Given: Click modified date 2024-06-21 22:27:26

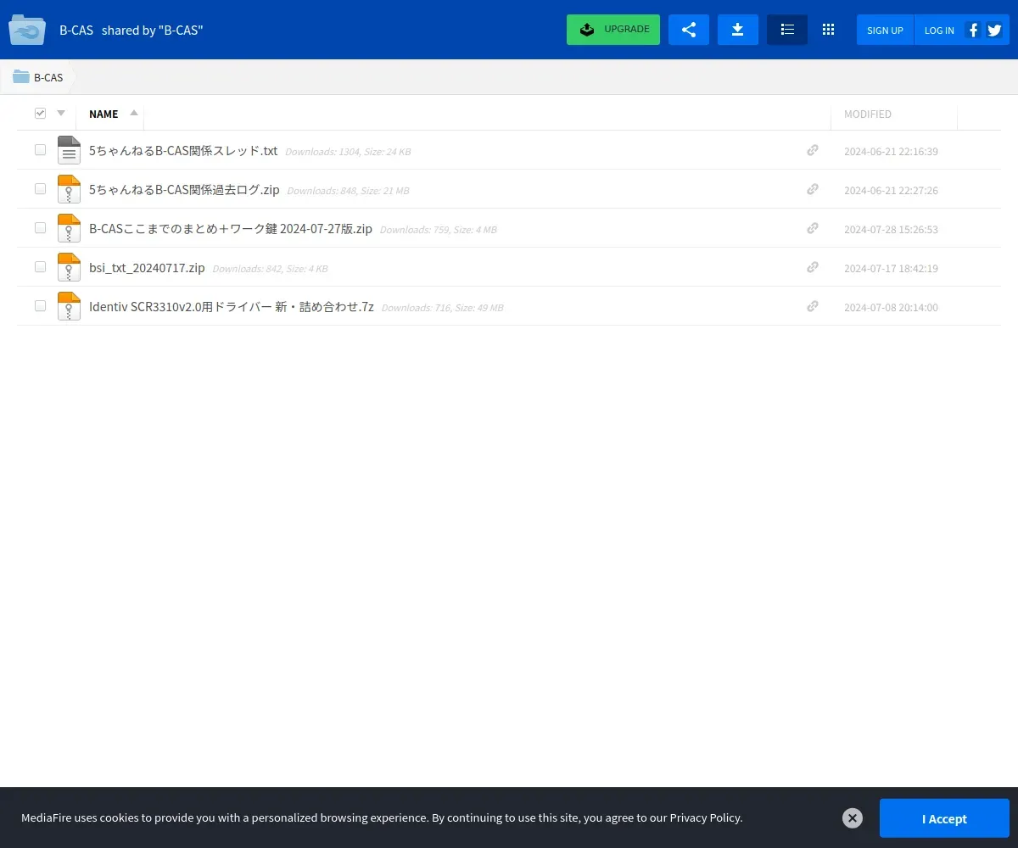Looking at the screenshot, I should 891,191.
